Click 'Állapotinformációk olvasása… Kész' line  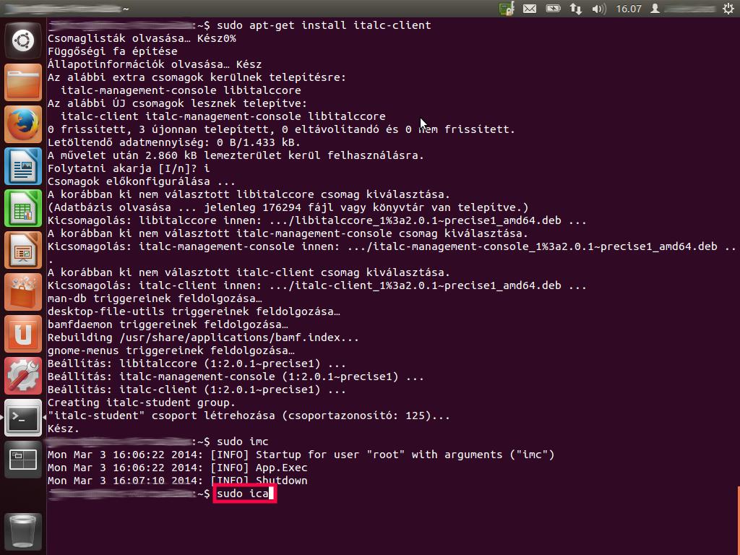click(x=155, y=64)
